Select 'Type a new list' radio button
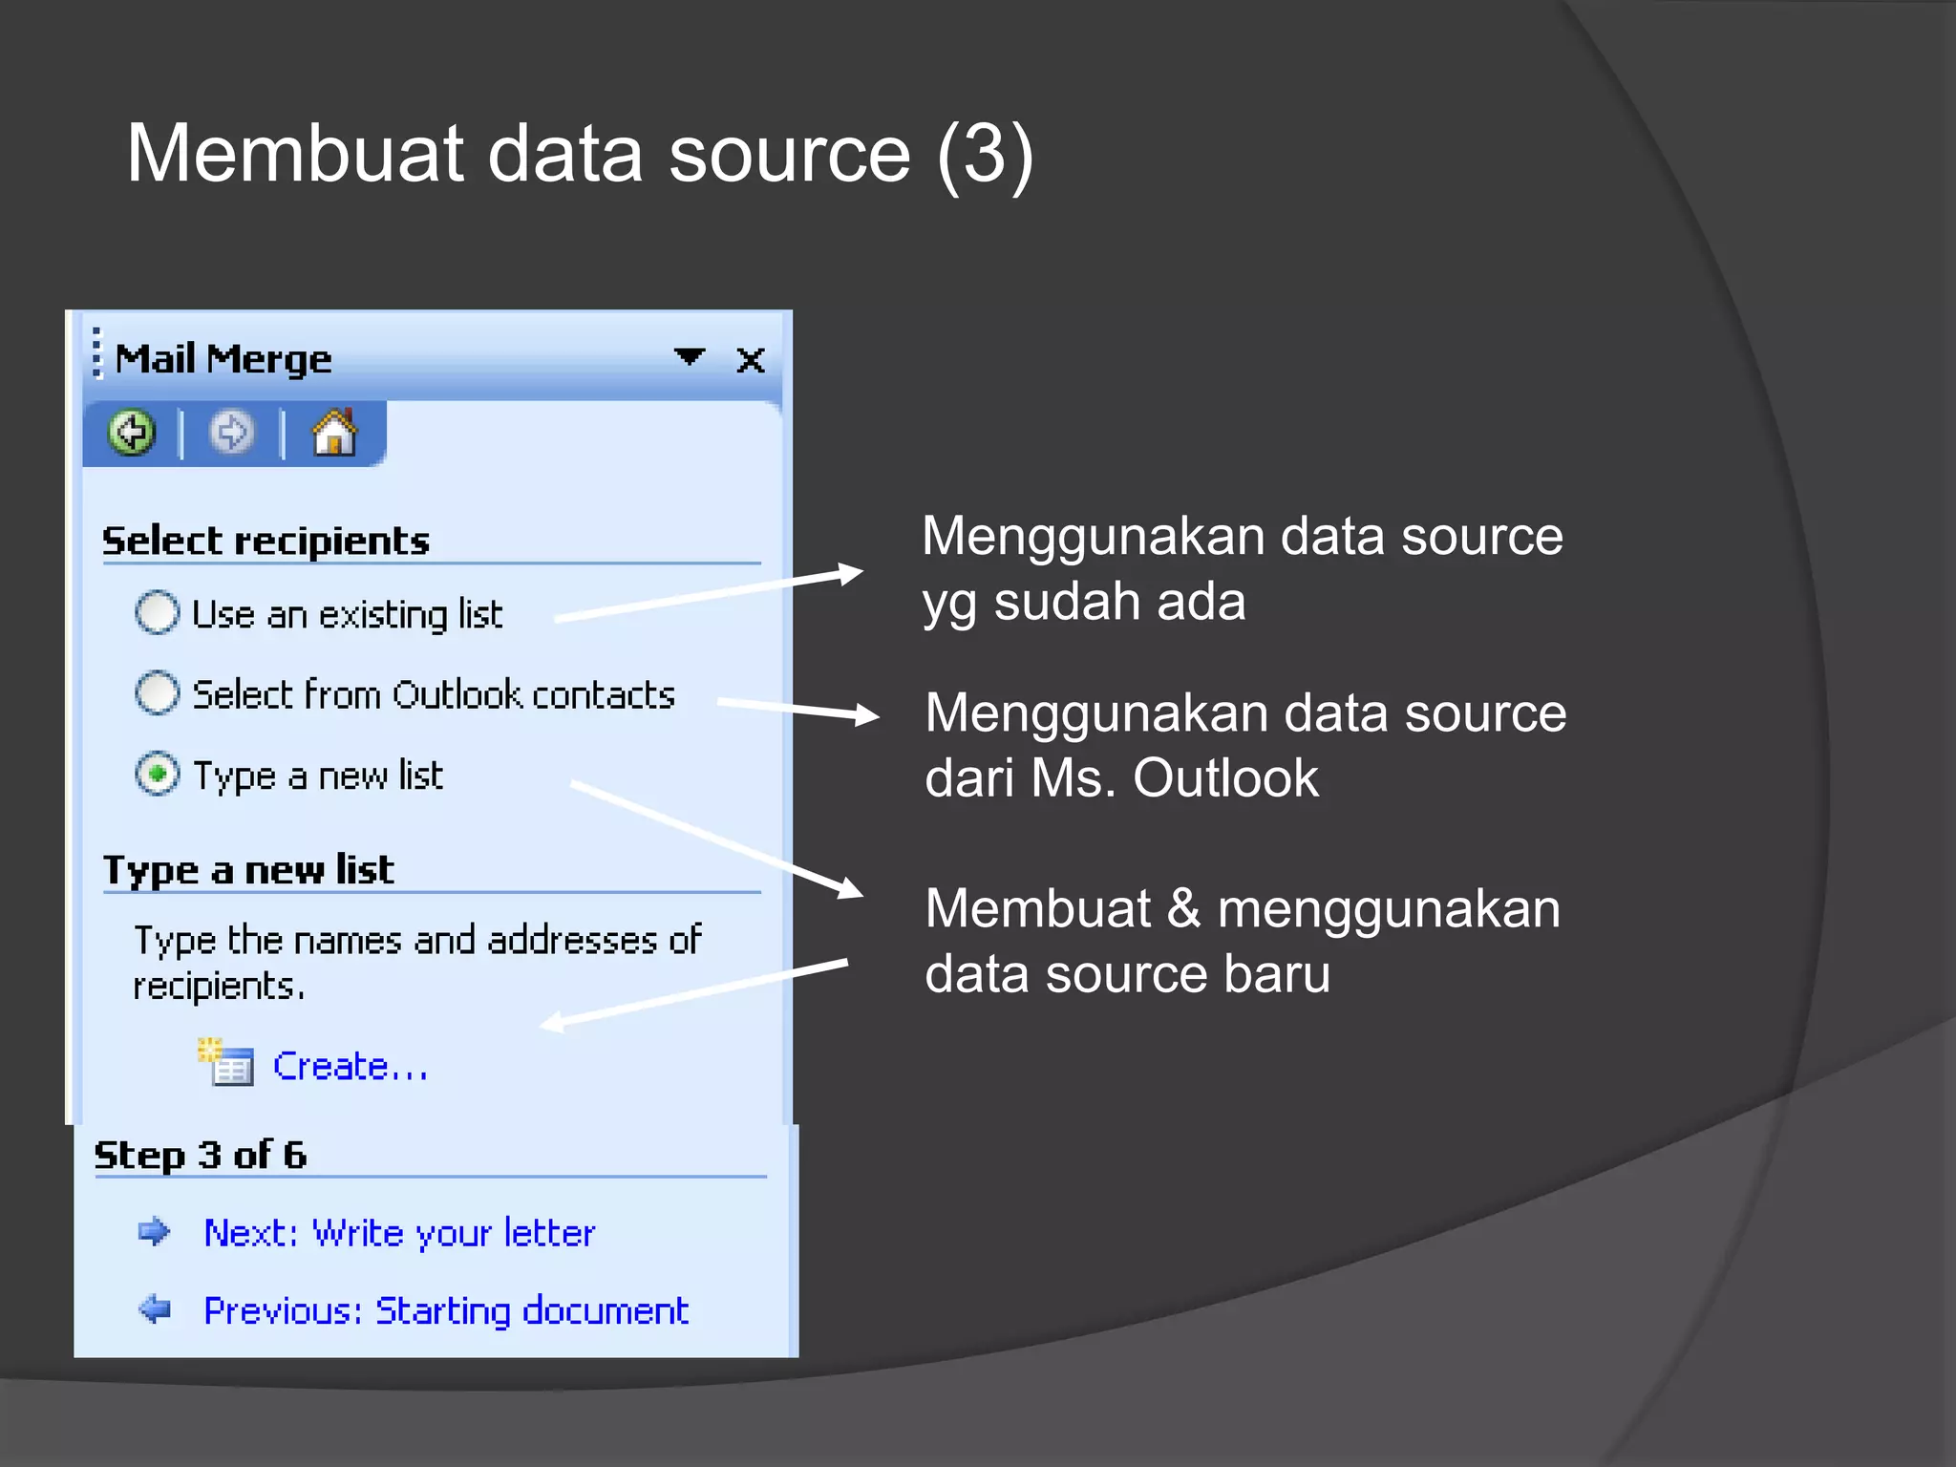The height and width of the screenshot is (1467, 1956). pyautogui.click(x=157, y=774)
